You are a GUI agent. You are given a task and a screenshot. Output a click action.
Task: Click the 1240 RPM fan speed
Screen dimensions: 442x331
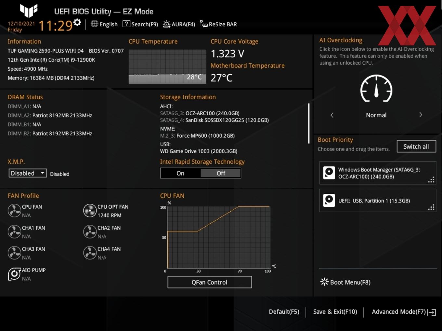click(110, 215)
